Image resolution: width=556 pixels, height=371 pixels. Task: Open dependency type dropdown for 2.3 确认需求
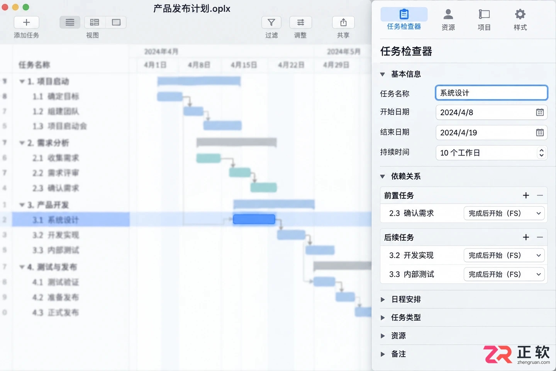[x=504, y=213]
